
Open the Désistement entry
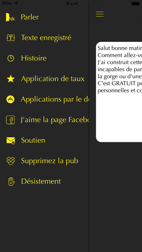point(41,181)
